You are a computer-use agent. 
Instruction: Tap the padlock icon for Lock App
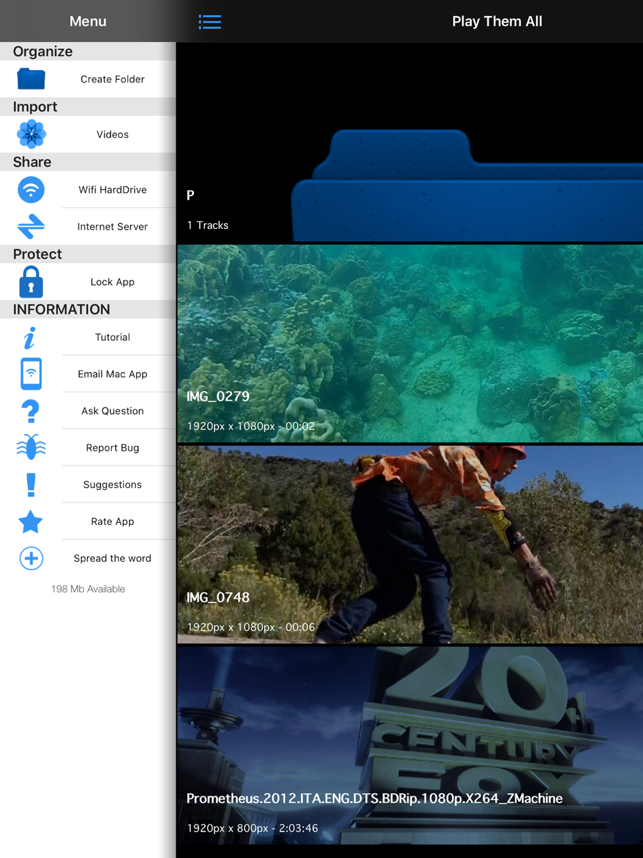tap(31, 282)
